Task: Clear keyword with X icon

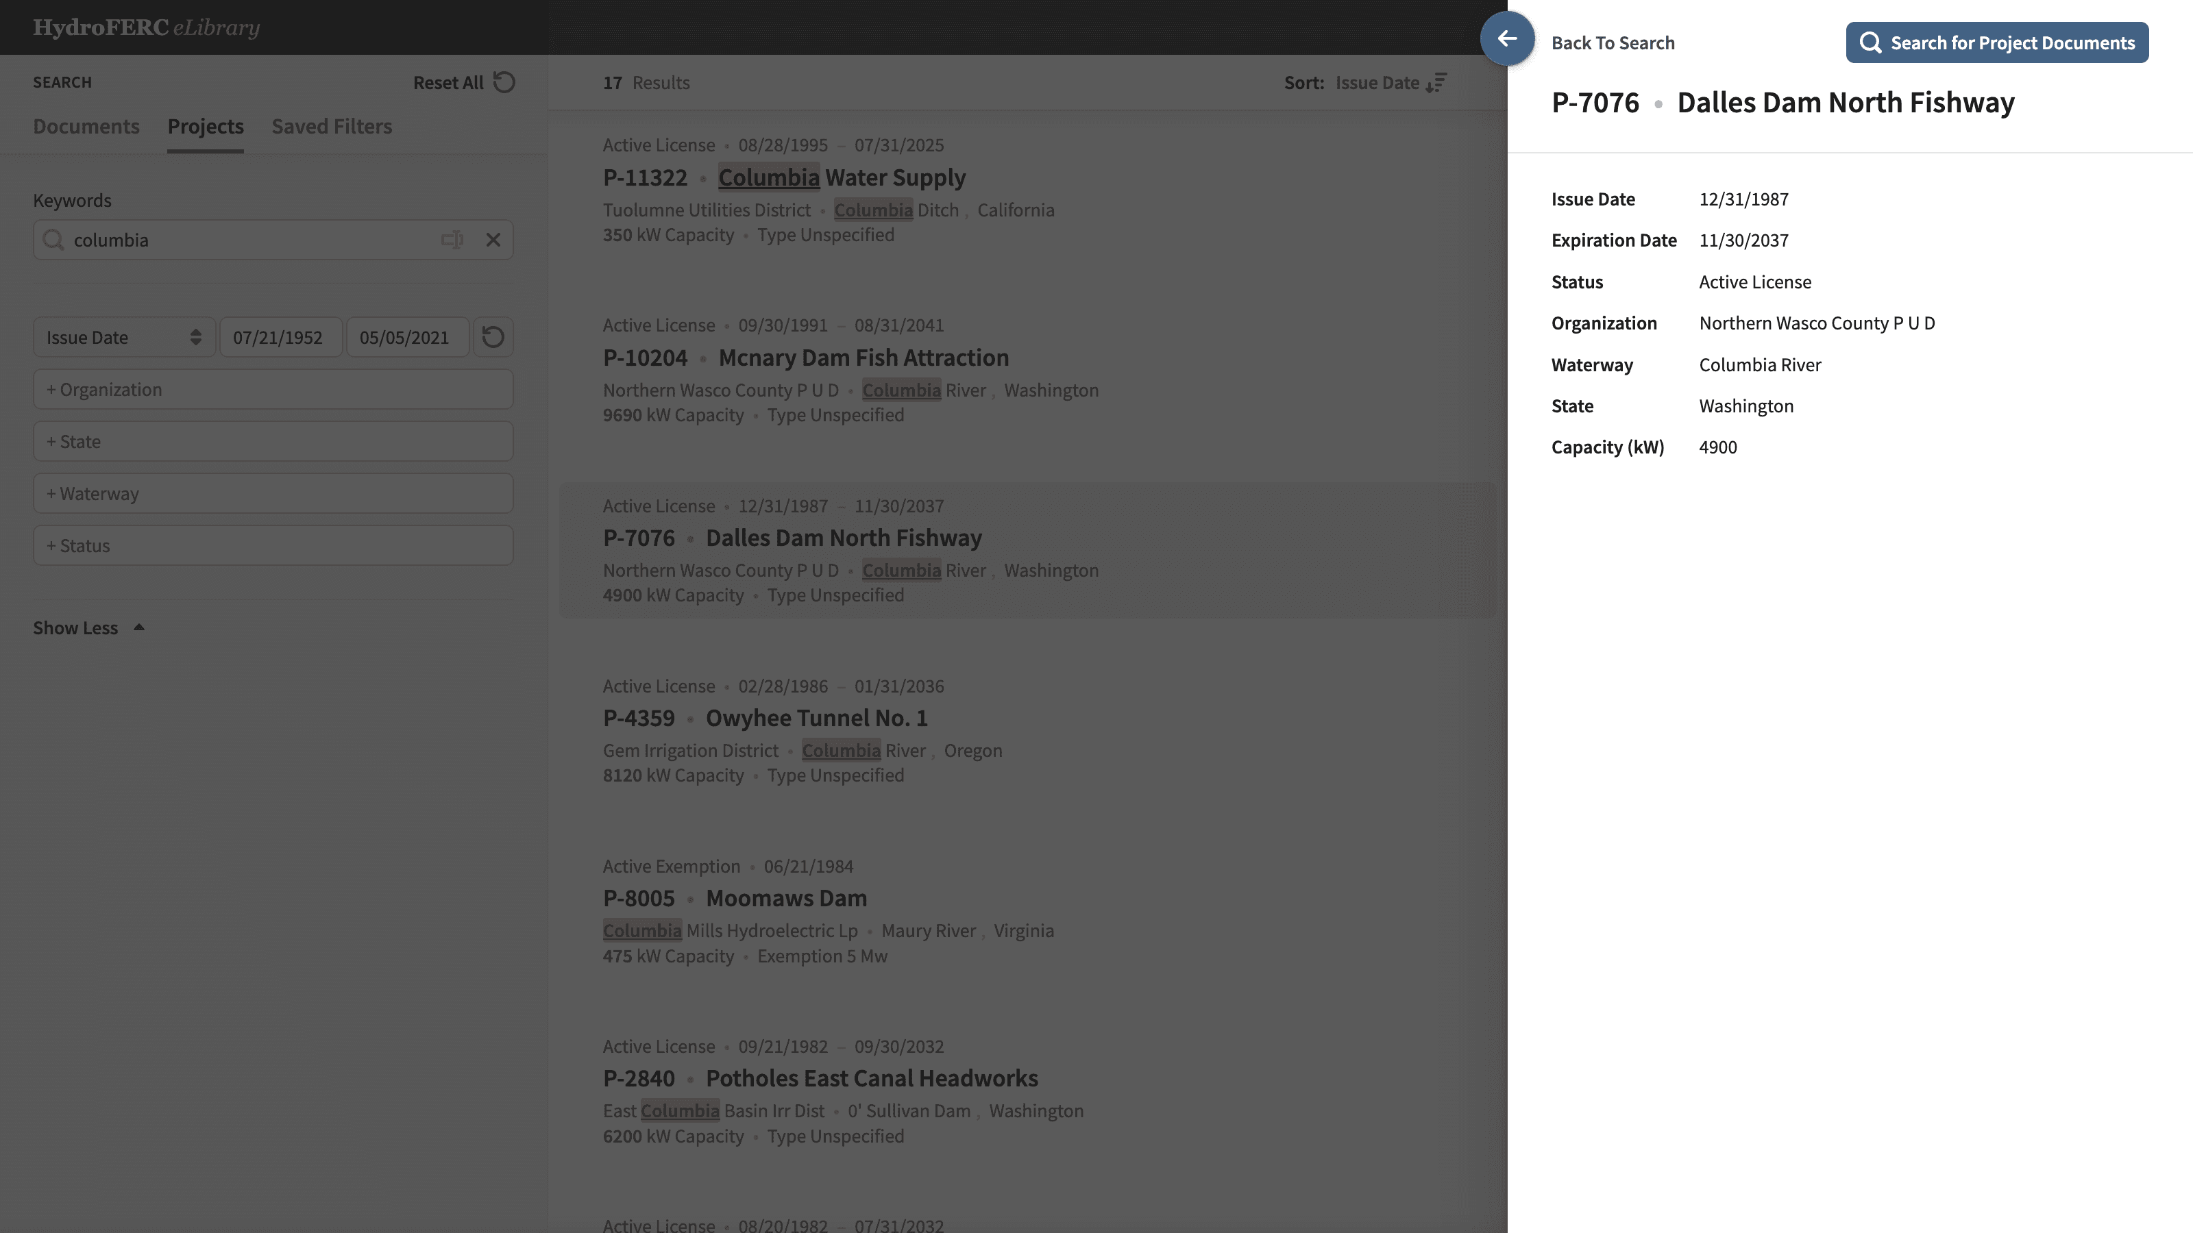Action: click(493, 240)
